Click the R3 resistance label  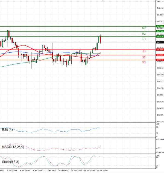coord(144,28)
